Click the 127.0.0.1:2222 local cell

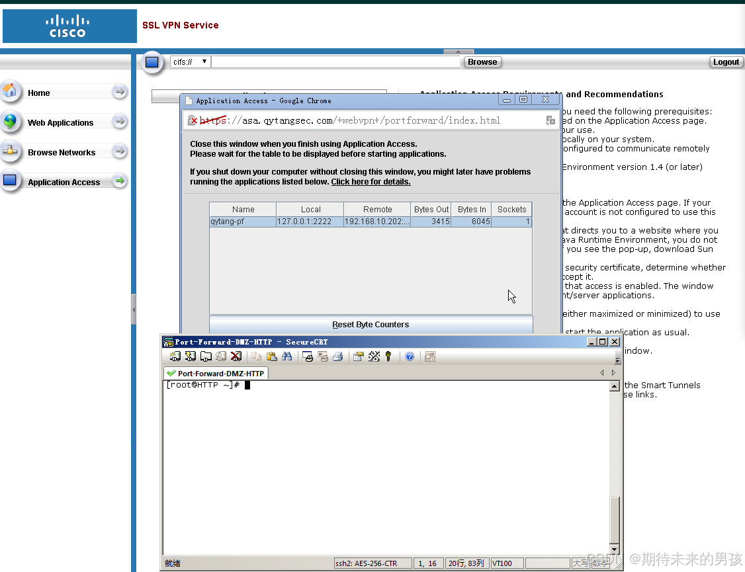(x=310, y=222)
